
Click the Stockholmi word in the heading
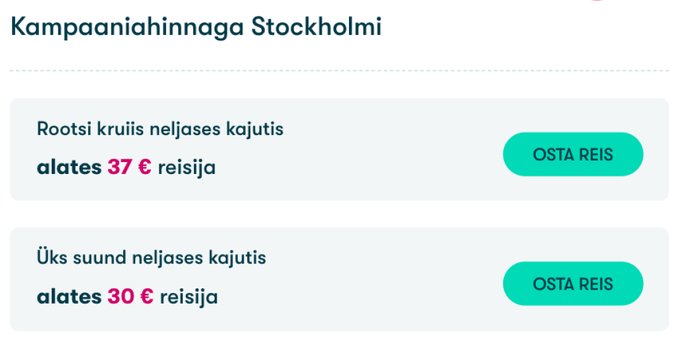pyautogui.click(x=315, y=28)
